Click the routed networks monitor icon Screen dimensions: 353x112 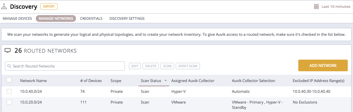(x=8, y=51)
